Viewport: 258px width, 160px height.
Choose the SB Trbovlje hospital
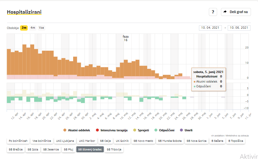114,149
